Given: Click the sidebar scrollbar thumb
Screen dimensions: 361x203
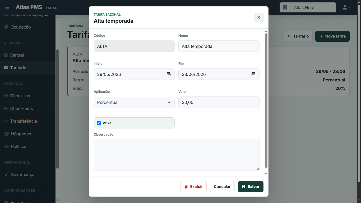Looking at the screenshot, I should tap(57, 109).
